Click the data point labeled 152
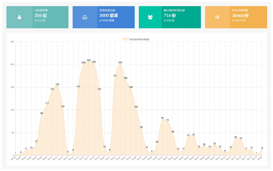The width and height of the screenshot is (273, 171). 57,86
